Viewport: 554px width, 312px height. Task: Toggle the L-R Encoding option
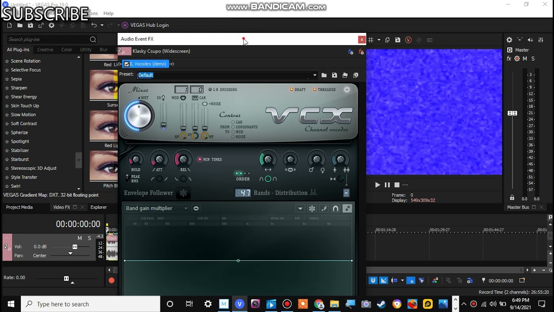point(210,90)
